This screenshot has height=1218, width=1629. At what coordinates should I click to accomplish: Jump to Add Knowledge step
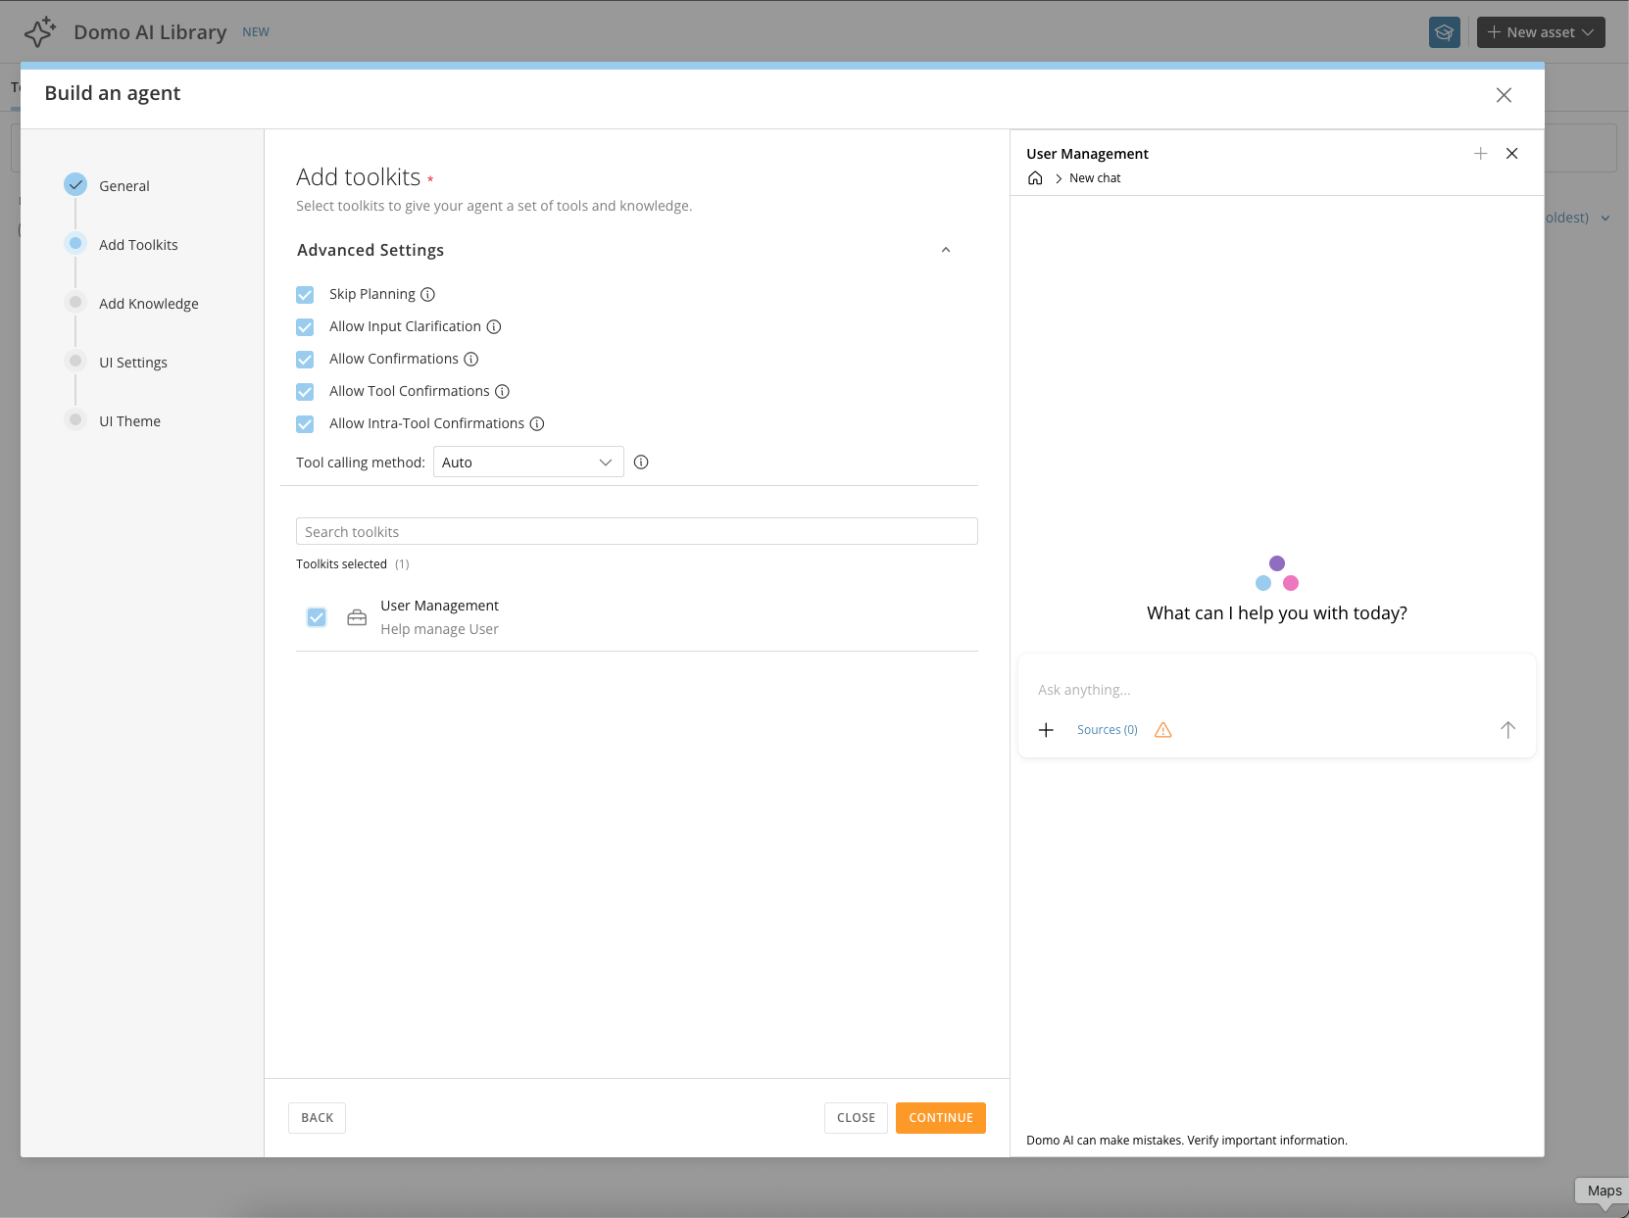[149, 304]
